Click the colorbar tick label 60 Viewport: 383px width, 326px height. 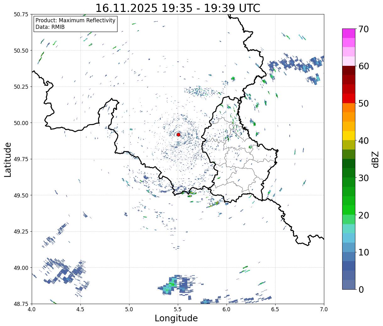point(364,66)
